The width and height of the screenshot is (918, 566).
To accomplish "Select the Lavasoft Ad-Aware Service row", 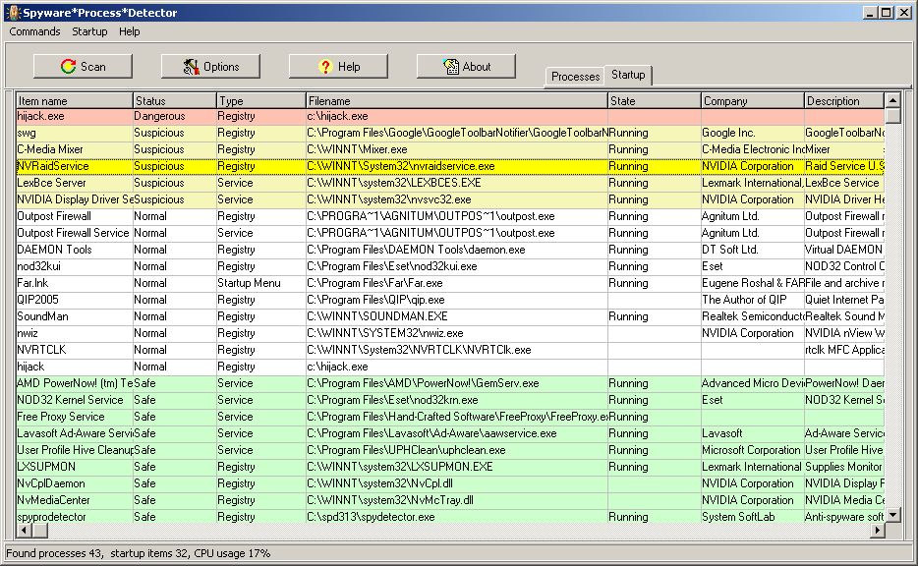I will point(449,433).
